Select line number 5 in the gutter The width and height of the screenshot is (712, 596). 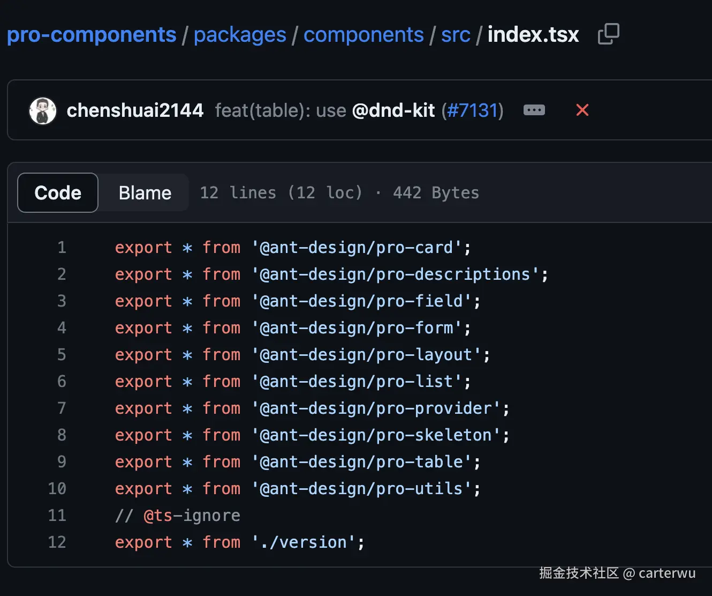click(x=62, y=355)
